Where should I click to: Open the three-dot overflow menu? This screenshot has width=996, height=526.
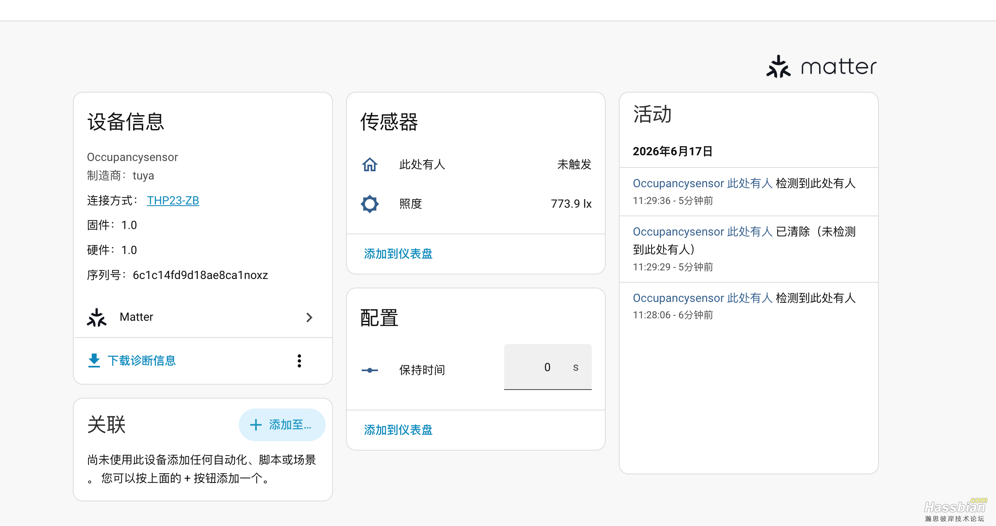point(299,361)
